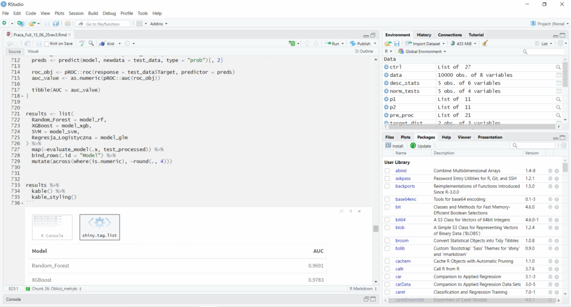Maximize the Environment pane

pyautogui.click(x=562, y=35)
